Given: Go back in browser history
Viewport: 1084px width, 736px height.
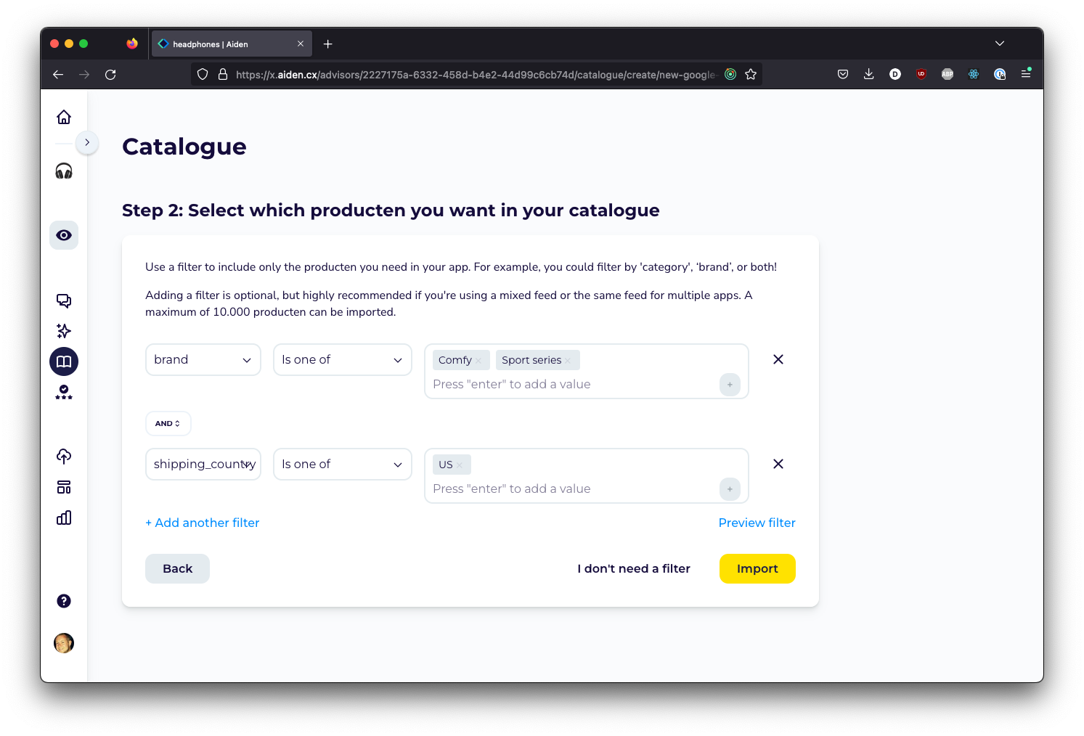Looking at the screenshot, I should [x=58, y=74].
